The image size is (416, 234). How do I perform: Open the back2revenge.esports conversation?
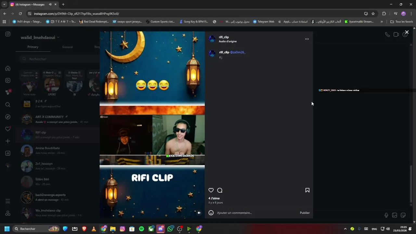pyautogui.click(x=58, y=197)
